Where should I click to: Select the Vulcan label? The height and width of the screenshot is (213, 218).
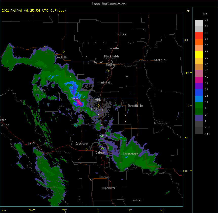tap(137, 200)
